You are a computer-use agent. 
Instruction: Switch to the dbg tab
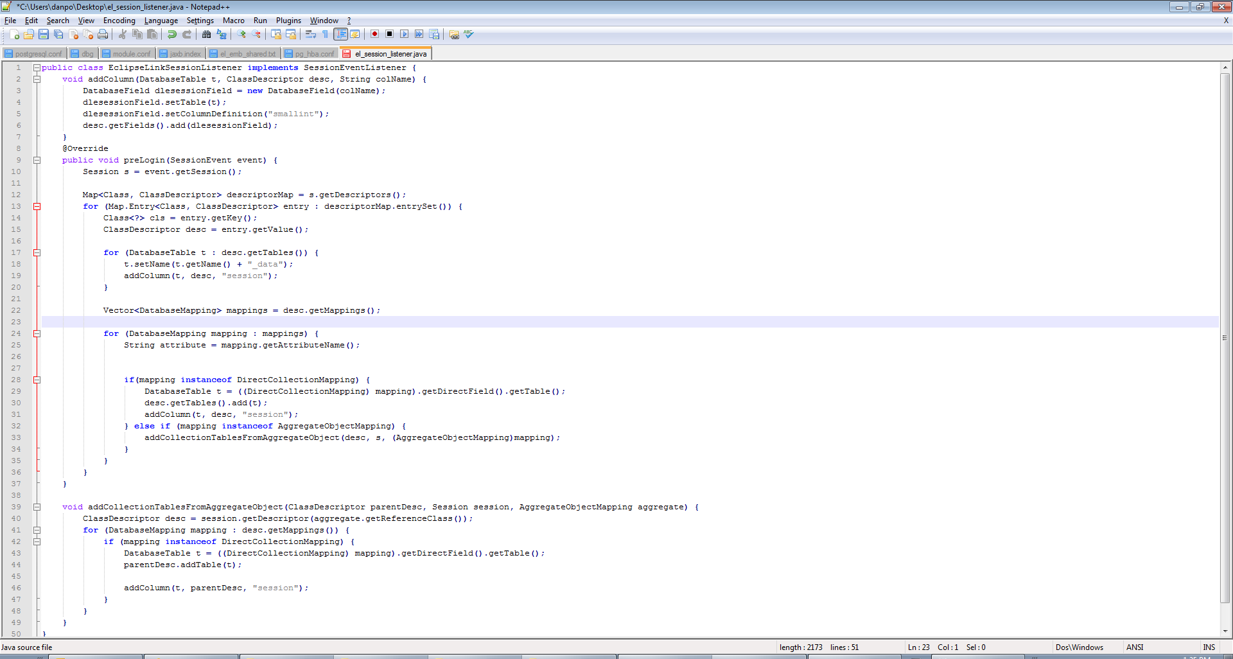point(83,54)
